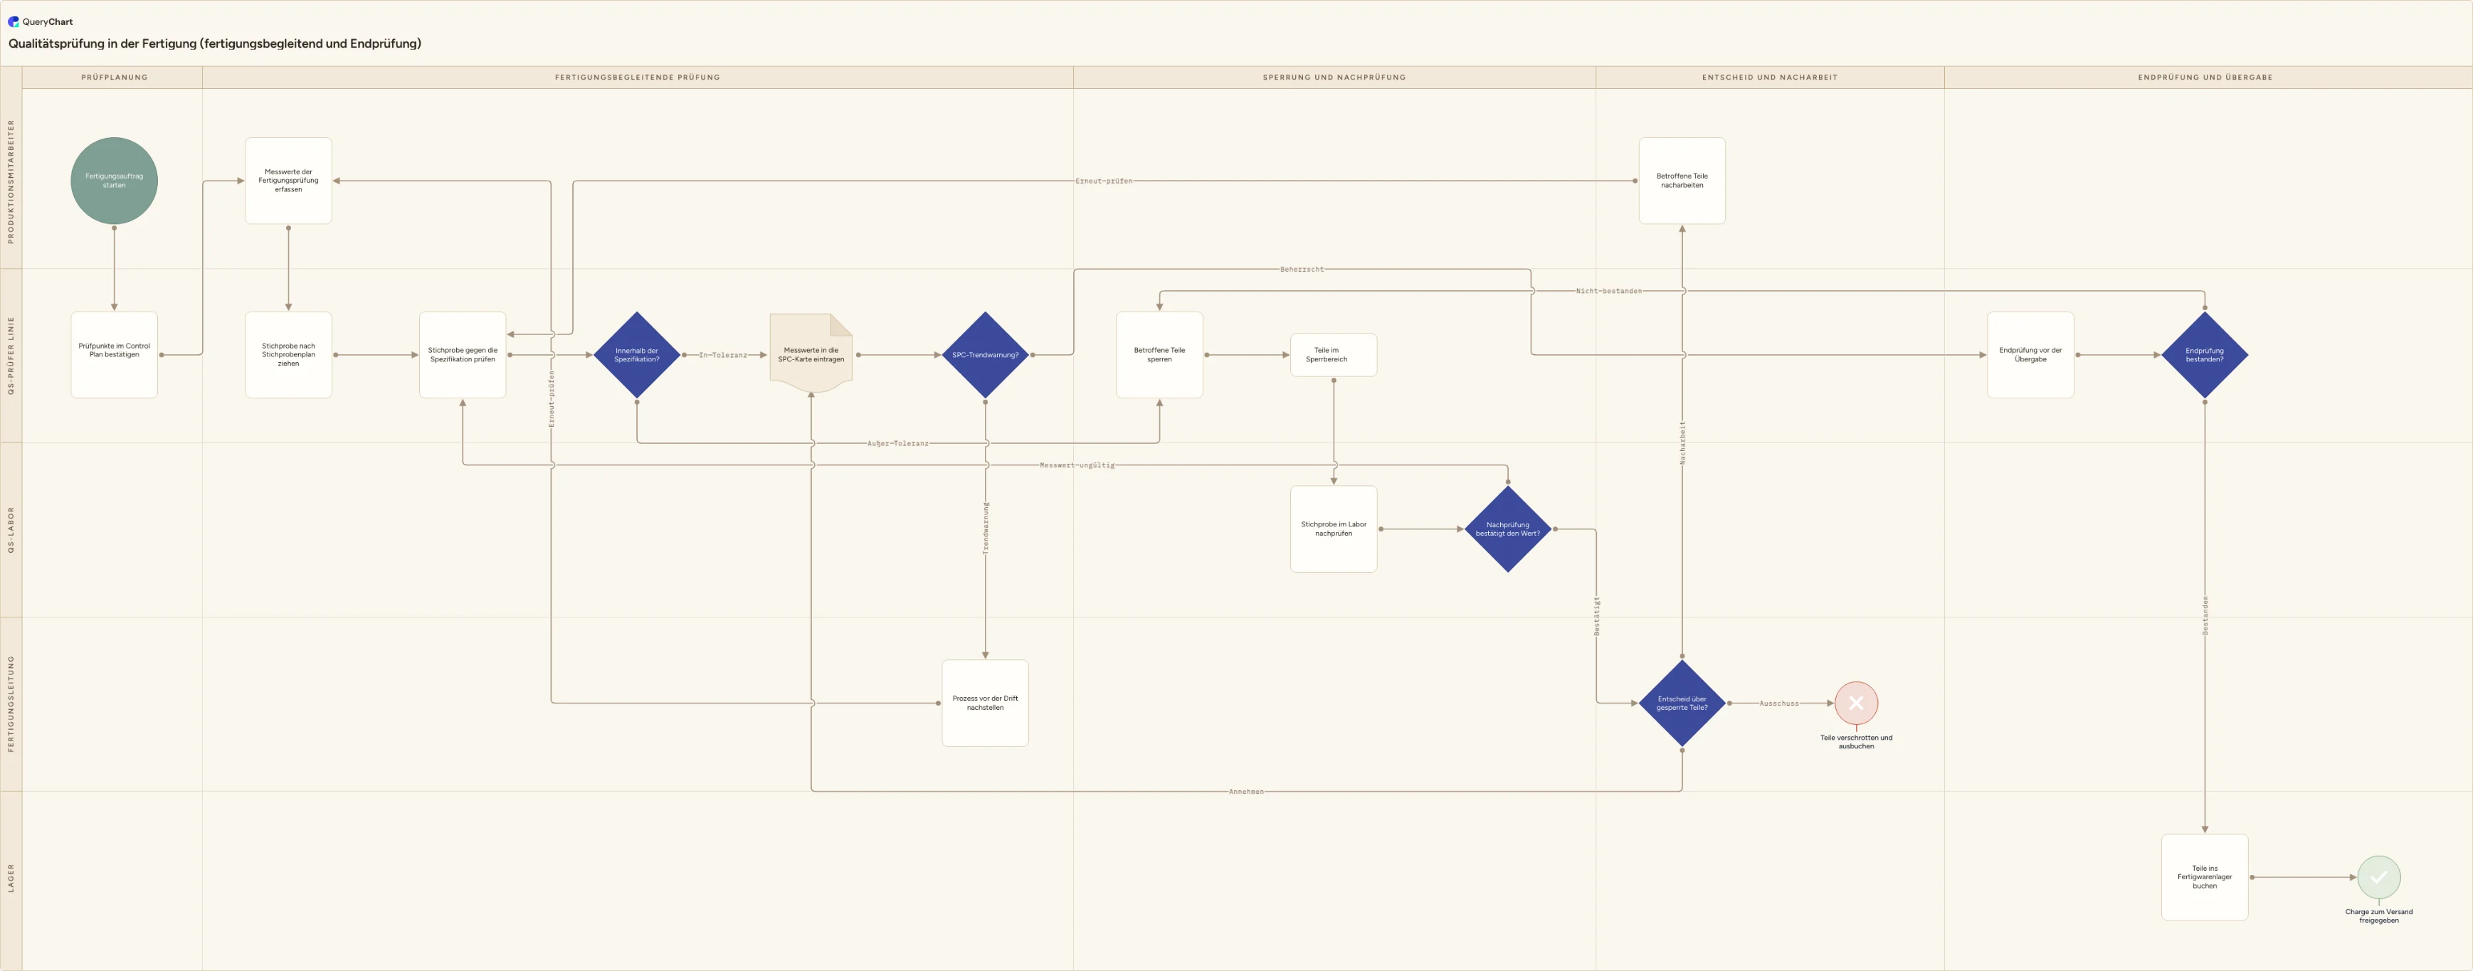
Task: Click the green checkmark release end icon
Action: (x=2379, y=877)
